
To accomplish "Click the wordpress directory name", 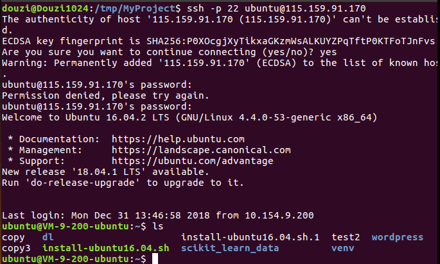I will point(398,237).
